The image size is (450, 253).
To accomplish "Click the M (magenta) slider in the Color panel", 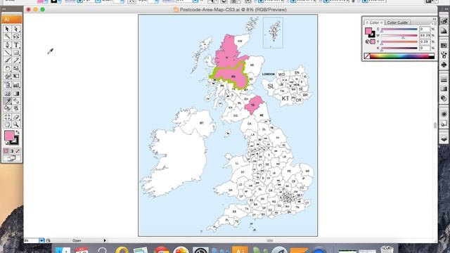I will point(399,36).
